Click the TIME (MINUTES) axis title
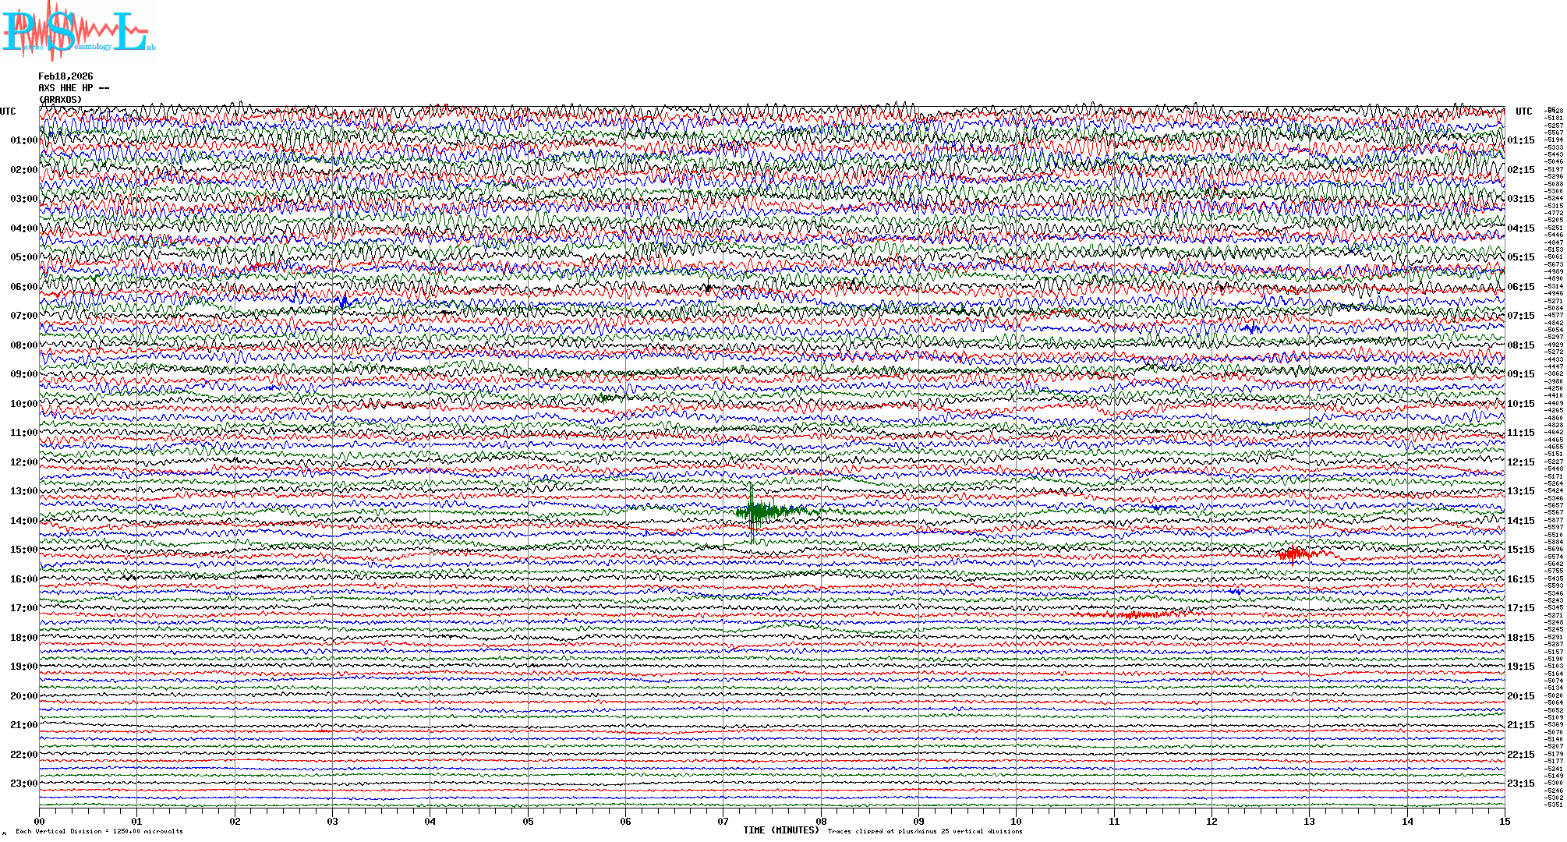The width and height of the screenshot is (1567, 842). click(x=780, y=830)
